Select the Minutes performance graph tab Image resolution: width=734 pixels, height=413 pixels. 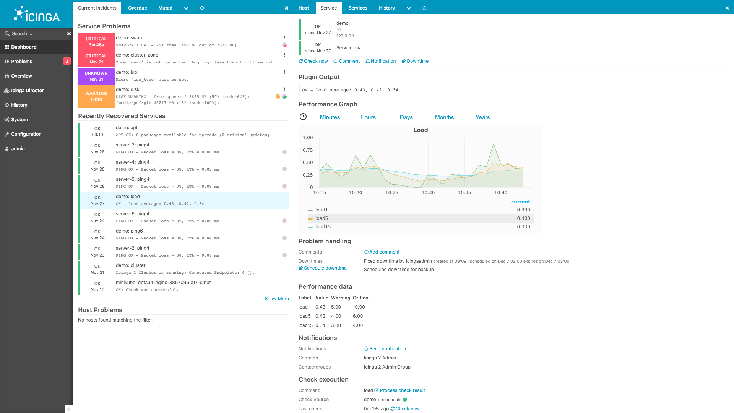tap(330, 117)
